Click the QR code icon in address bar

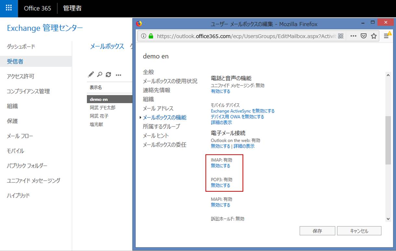pos(341,36)
